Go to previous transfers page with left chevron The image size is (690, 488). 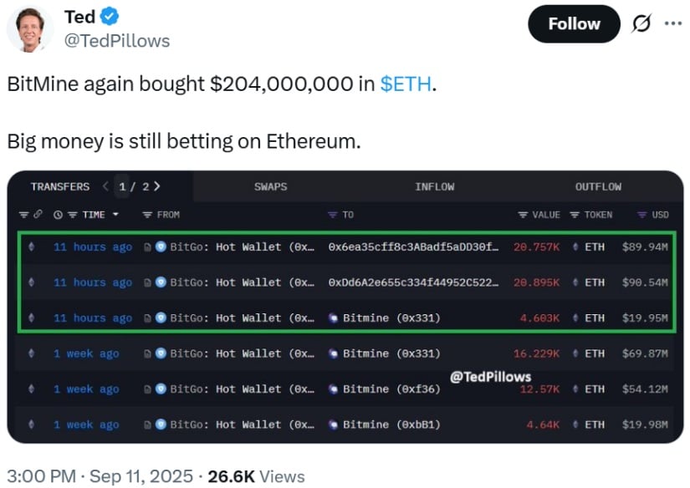(105, 186)
